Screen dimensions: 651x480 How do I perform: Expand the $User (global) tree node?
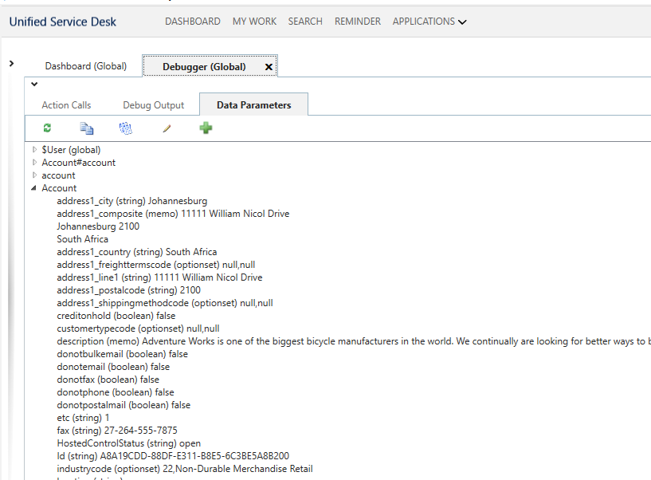point(33,149)
